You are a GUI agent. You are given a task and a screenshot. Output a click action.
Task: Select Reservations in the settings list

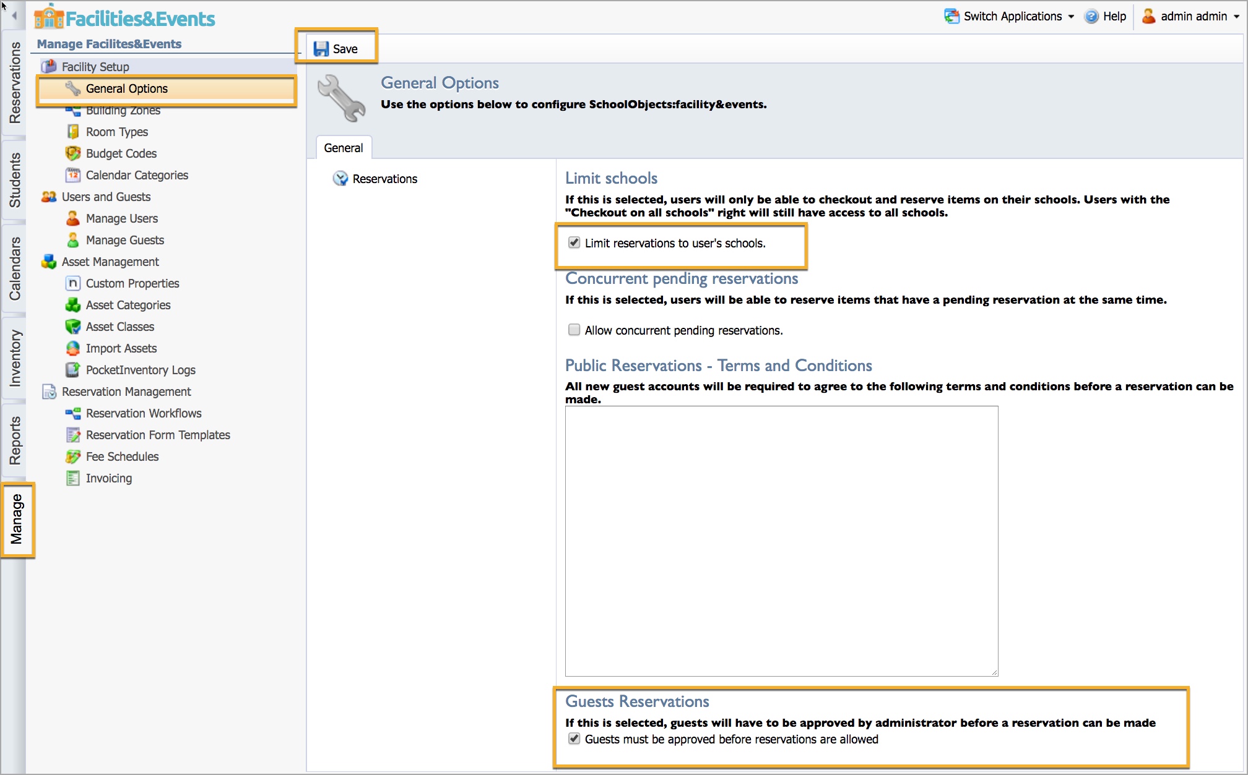click(x=385, y=179)
